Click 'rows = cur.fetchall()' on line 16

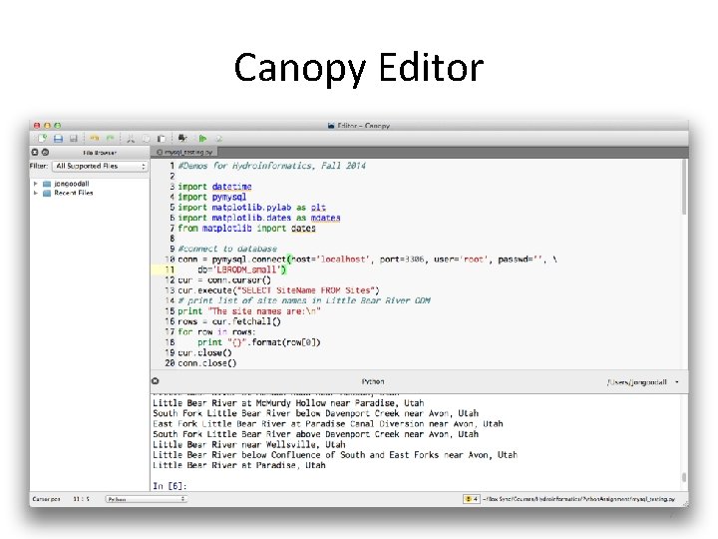(x=229, y=321)
